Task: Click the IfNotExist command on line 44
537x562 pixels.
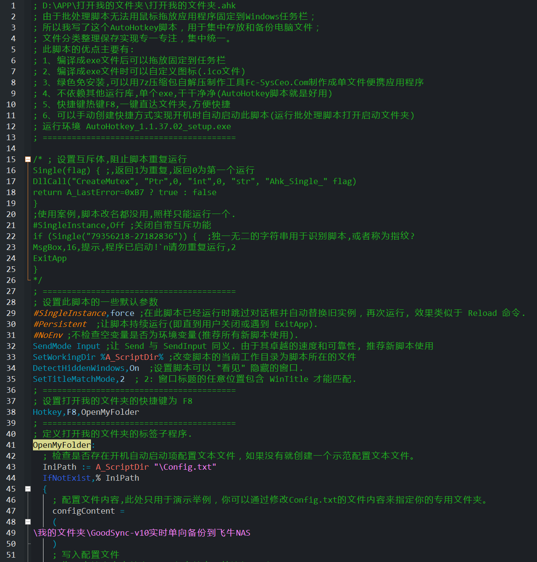Action: 67,478
